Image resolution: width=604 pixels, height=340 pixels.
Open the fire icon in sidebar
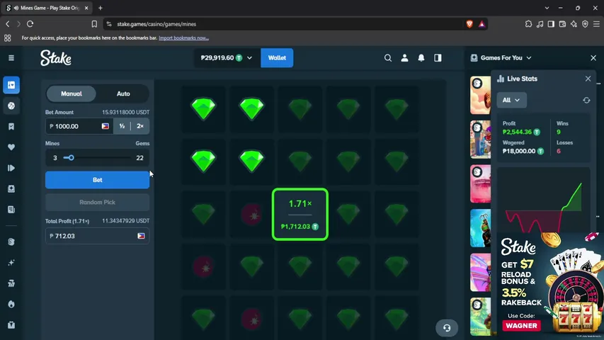[11, 304]
